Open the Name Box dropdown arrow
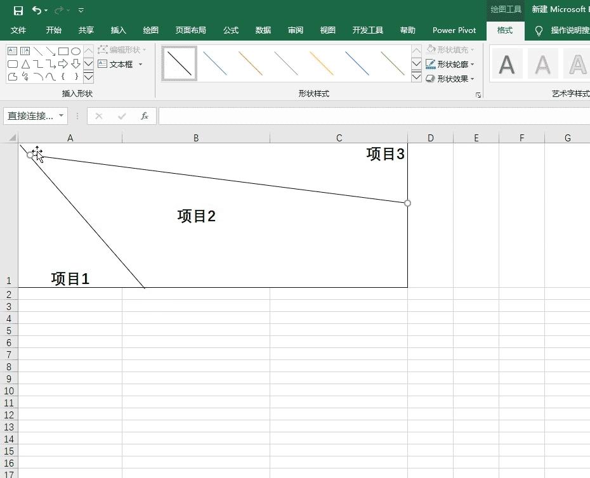The width and height of the screenshot is (590, 478). point(60,116)
